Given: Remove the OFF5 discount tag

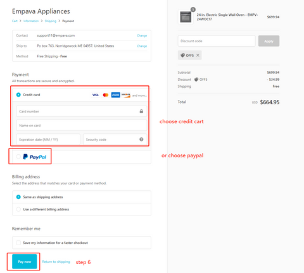Looking at the screenshot, I should (198, 55).
